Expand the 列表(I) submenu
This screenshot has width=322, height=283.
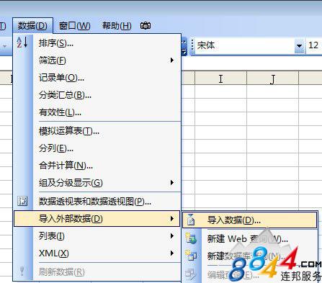(x=97, y=236)
